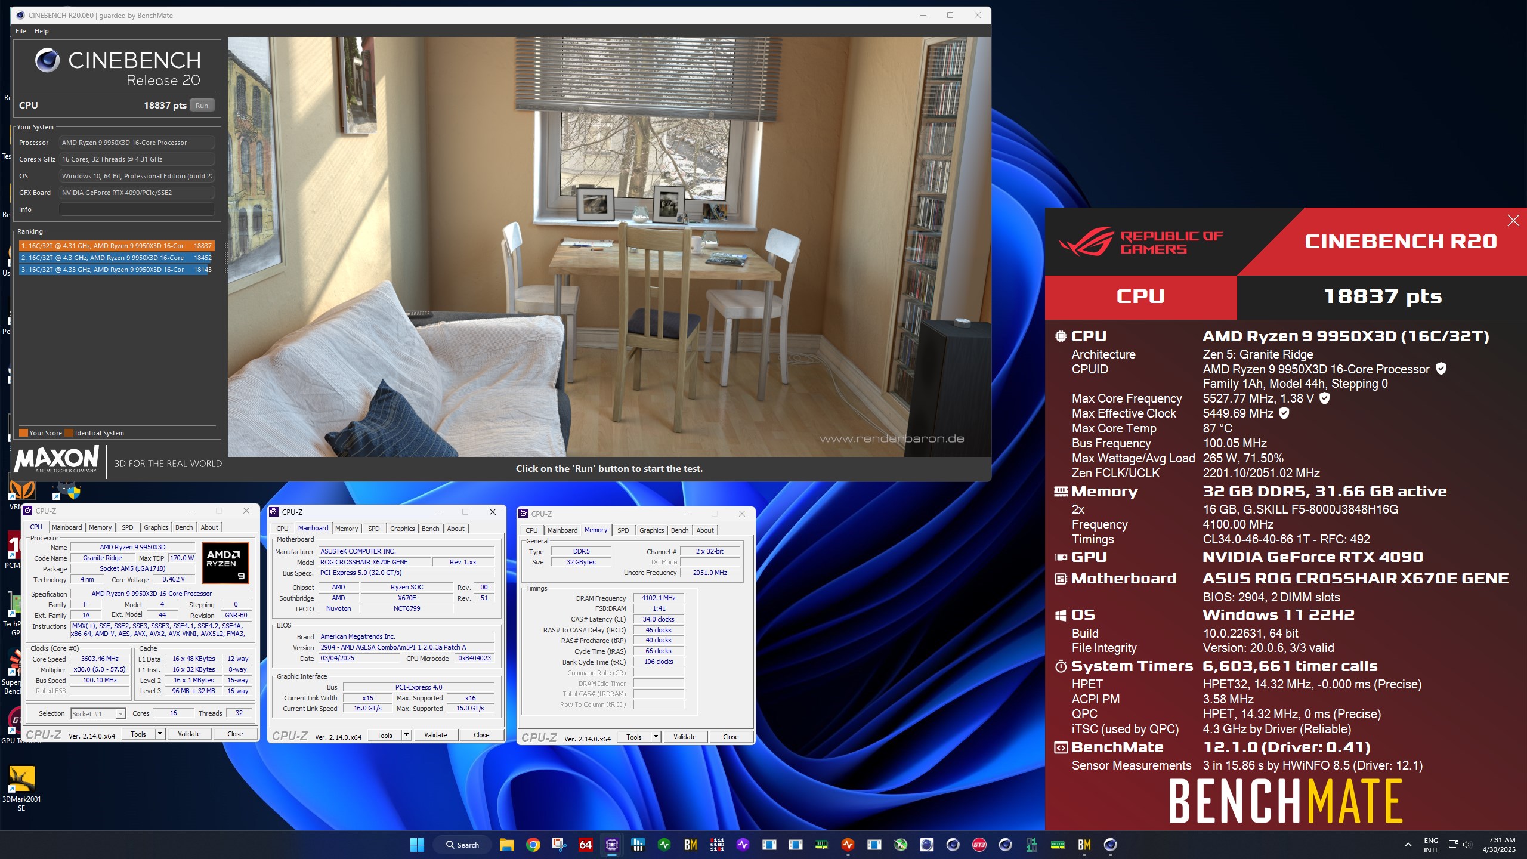
Task: Select the second ranking entry scoring 18452
Action: click(x=116, y=258)
